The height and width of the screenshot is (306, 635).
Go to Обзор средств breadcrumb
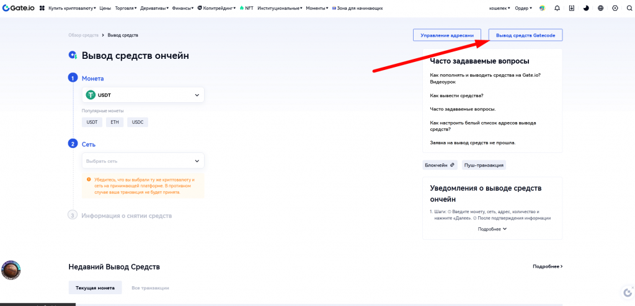point(84,35)
